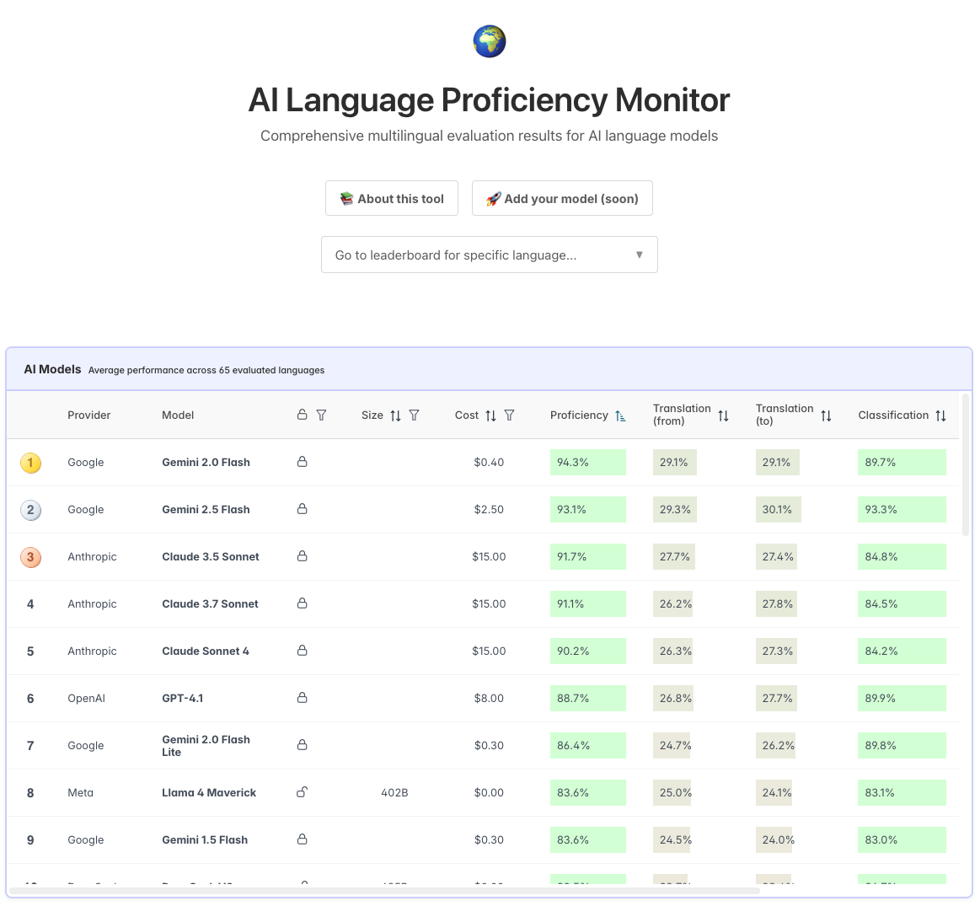The width and height of the screenshot is (980, 906).
Task: Click the 402B size cell
Action: [x=394, y=793]
